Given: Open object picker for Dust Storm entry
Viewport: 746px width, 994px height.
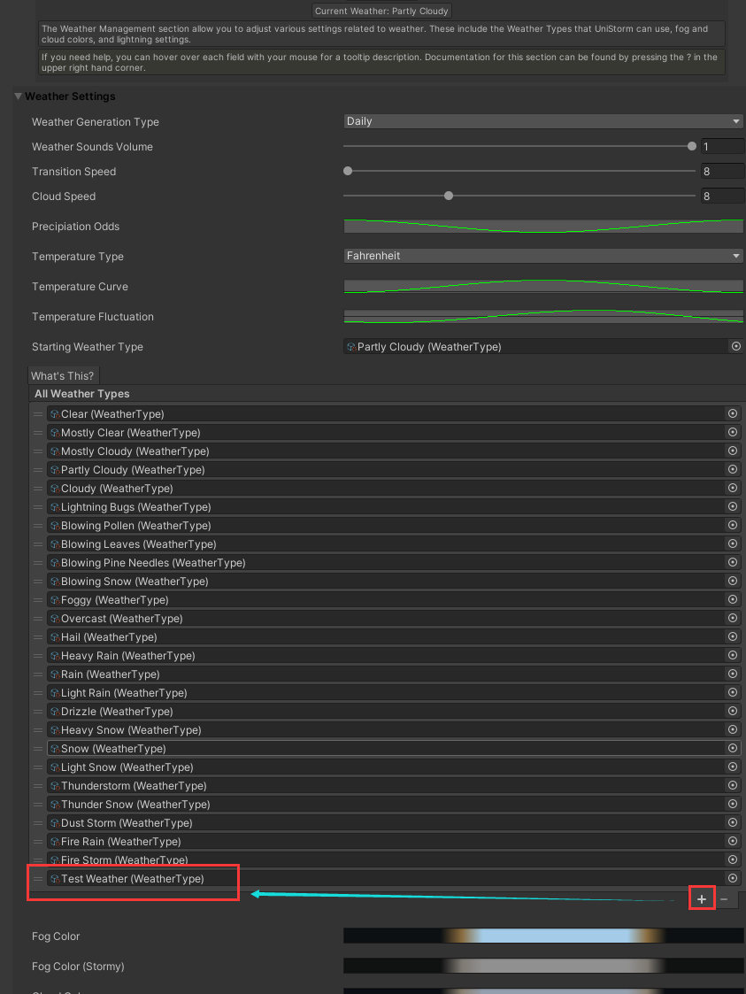Looking at the screenshot, I should [734, 822].
